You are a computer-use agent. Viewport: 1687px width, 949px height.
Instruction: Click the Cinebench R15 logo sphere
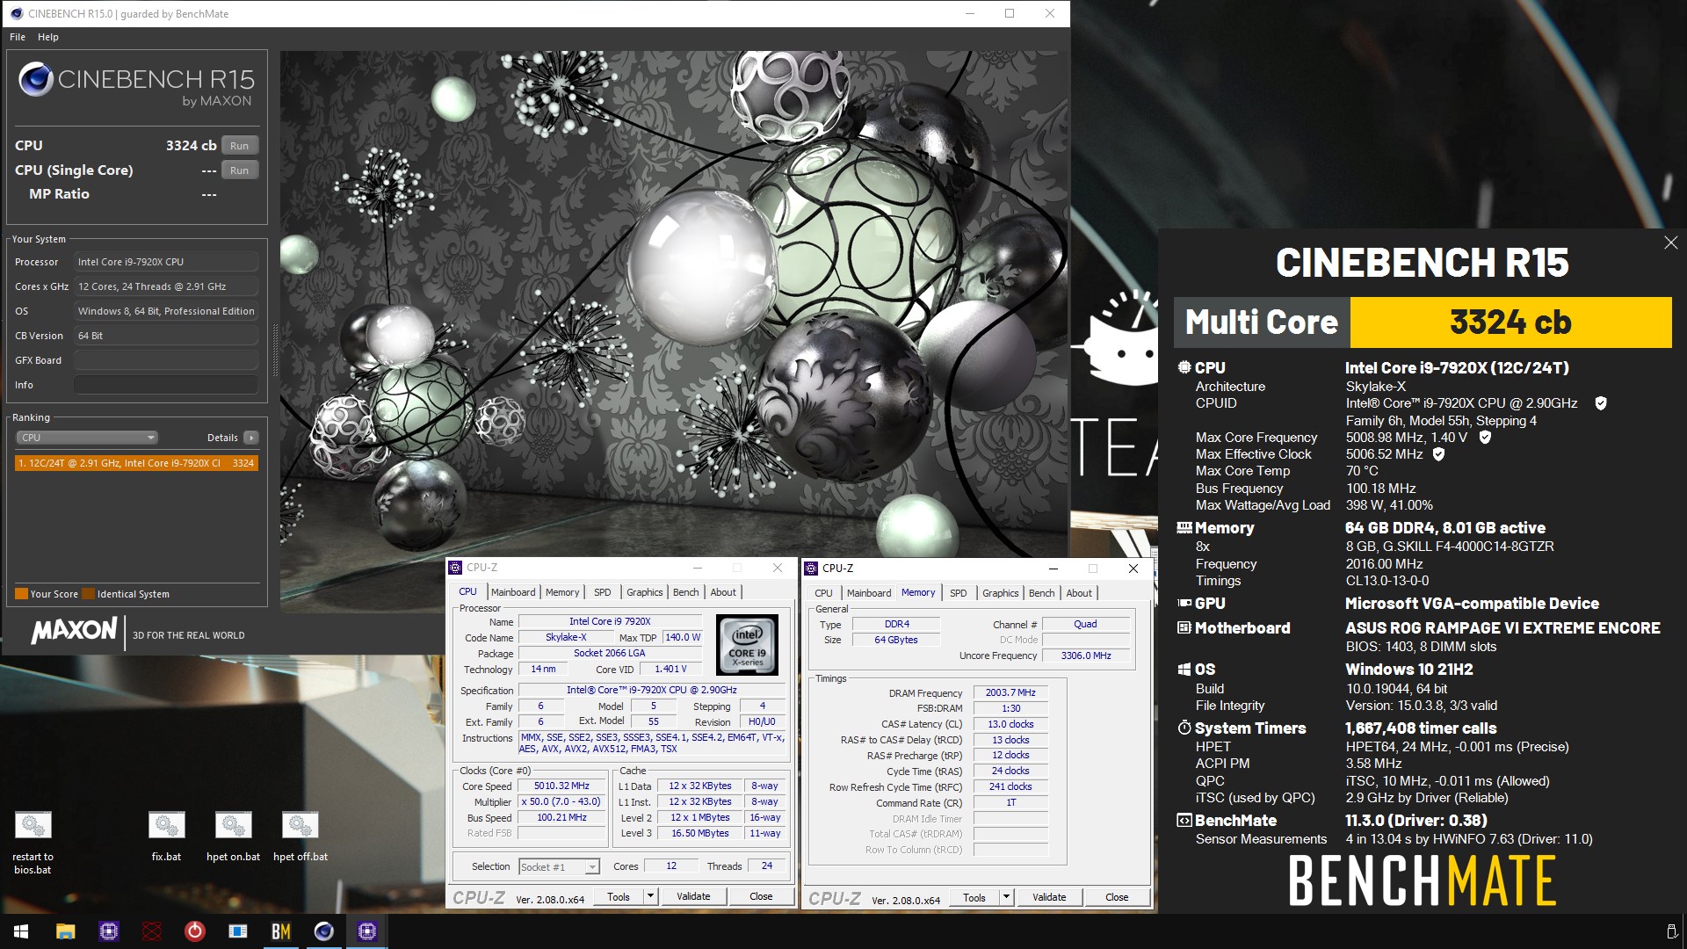[x=36, y=80]
